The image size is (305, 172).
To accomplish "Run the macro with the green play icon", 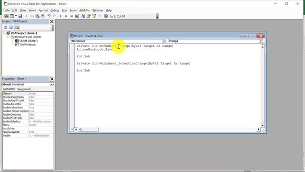I will [x=61, y=16].
